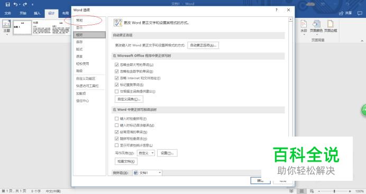Collapse the ribbon with the chevron arrow

[362, 41]
